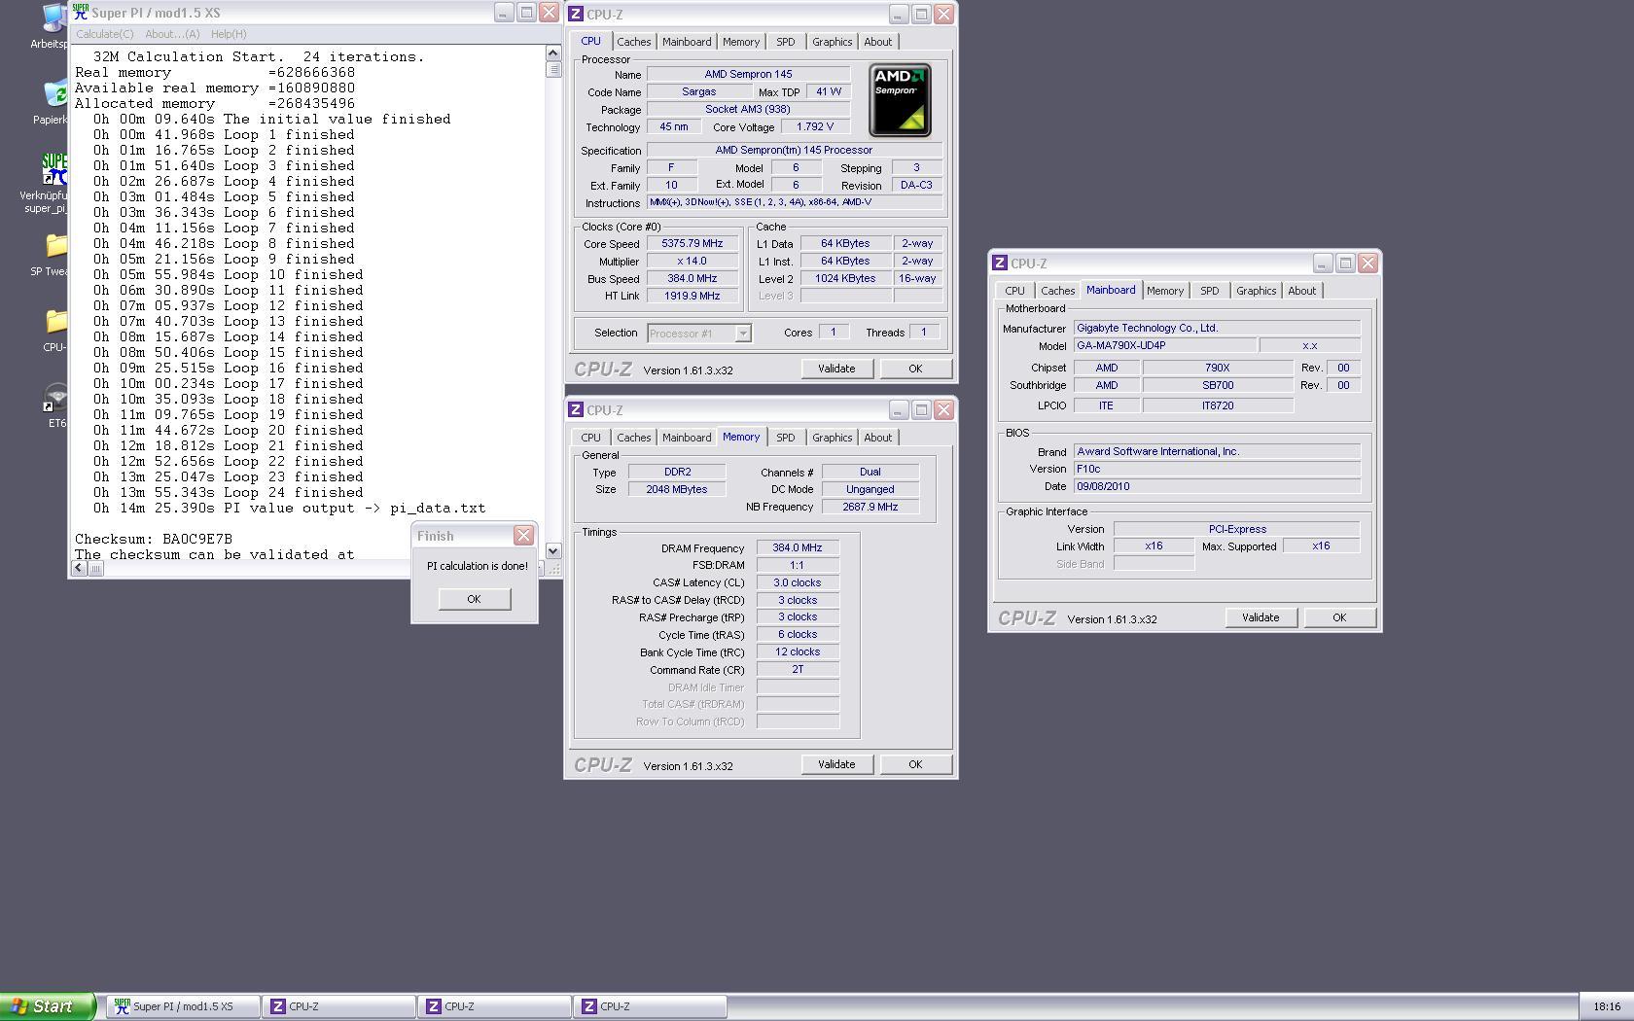
Task: Select the first CPU-Z taskbar button
Action: (338, 1006)
